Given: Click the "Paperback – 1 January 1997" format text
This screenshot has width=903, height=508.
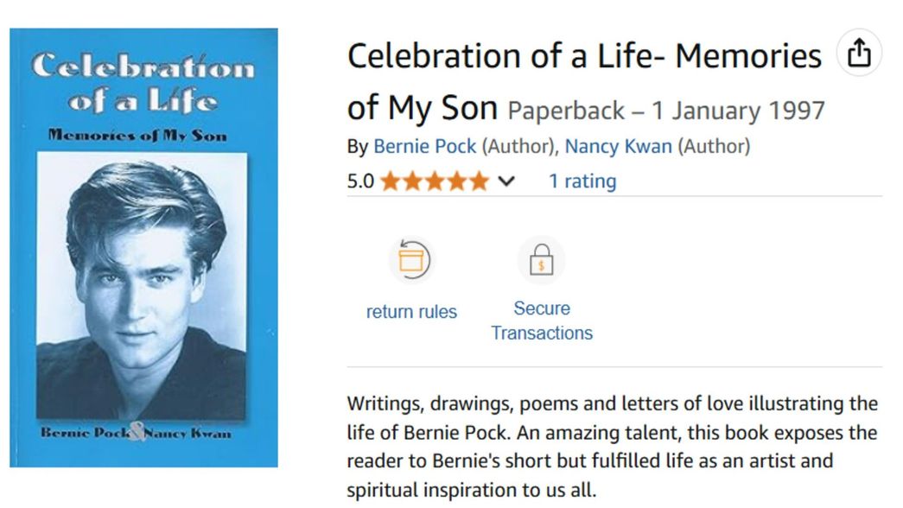Looking at the screenshot, I should coord(666,111).
